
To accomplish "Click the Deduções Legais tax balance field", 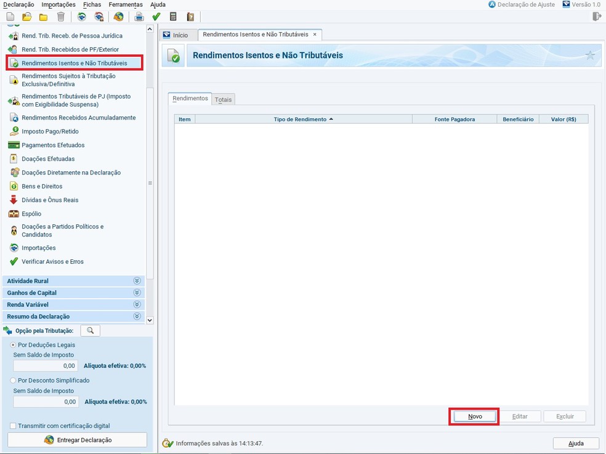I will (x=46, y=365).
